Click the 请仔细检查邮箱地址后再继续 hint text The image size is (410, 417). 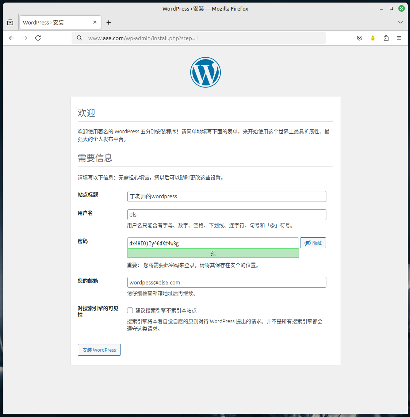[162, 293]
